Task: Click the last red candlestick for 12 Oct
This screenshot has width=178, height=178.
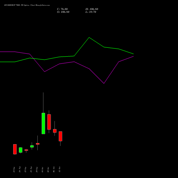Action: click(x=61, y=136)
